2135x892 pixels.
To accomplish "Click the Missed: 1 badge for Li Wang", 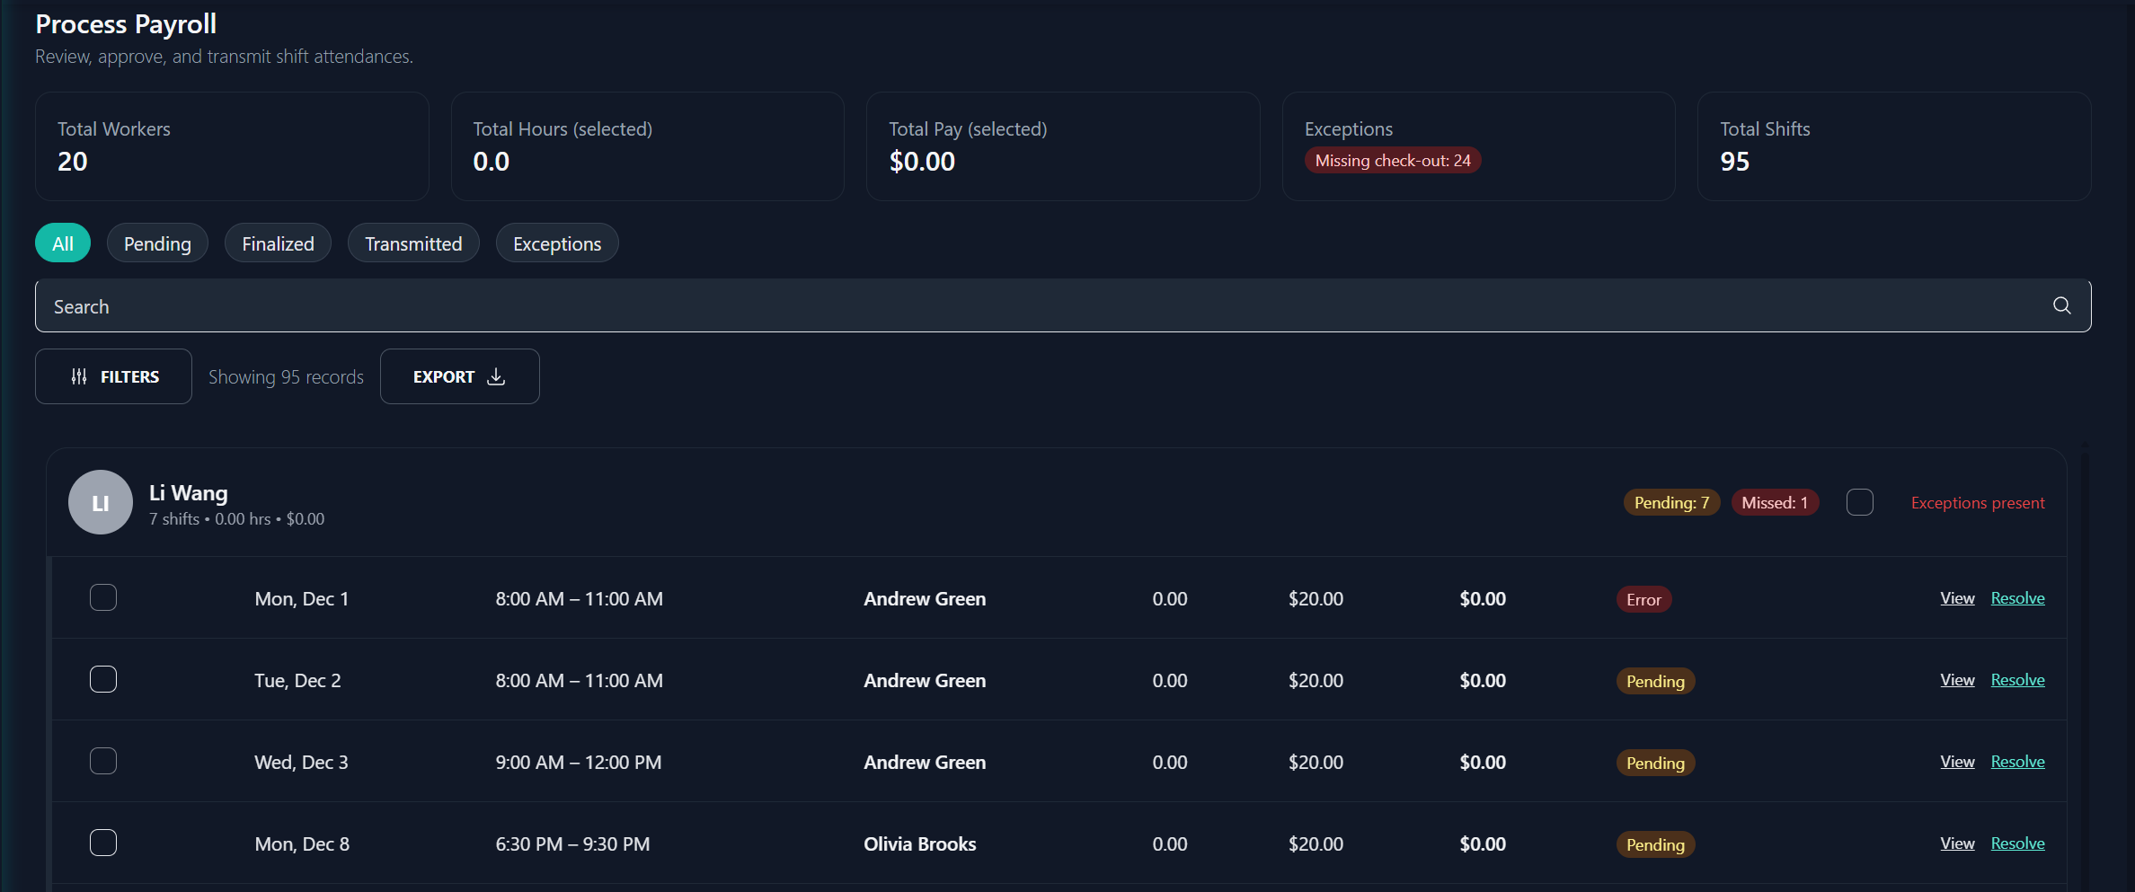I will 1775,502.
